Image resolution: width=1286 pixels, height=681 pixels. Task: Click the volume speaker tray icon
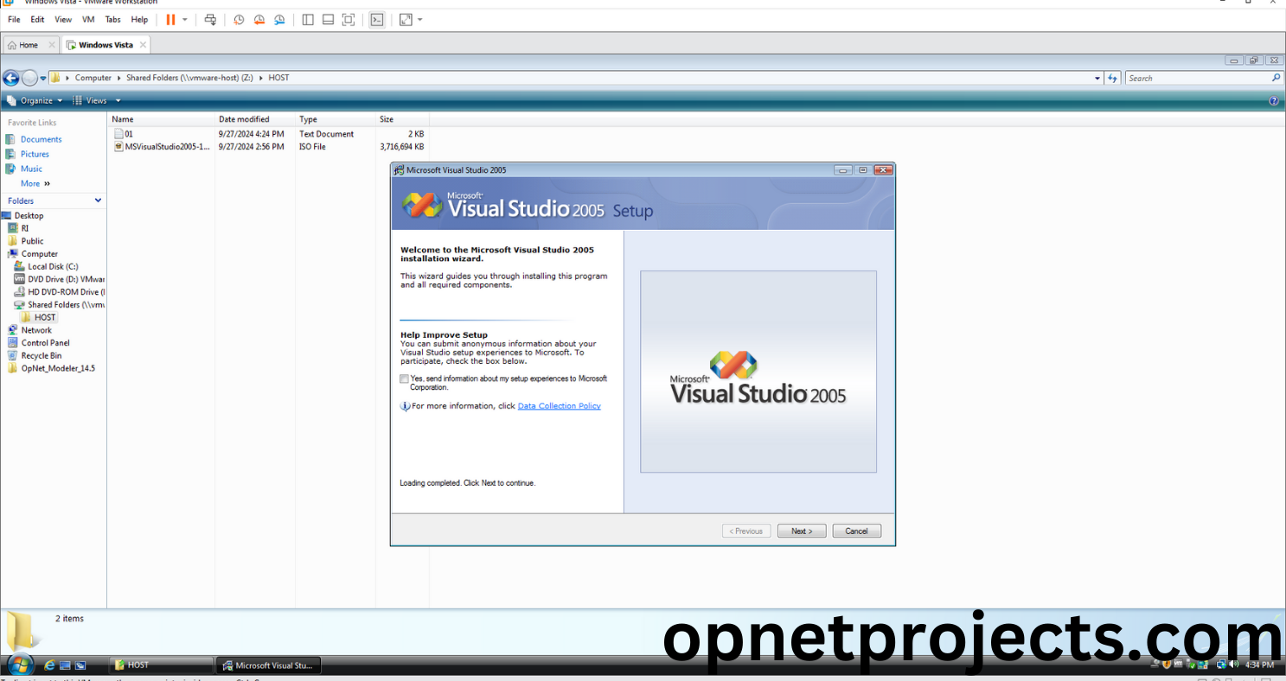point(1234,665)
